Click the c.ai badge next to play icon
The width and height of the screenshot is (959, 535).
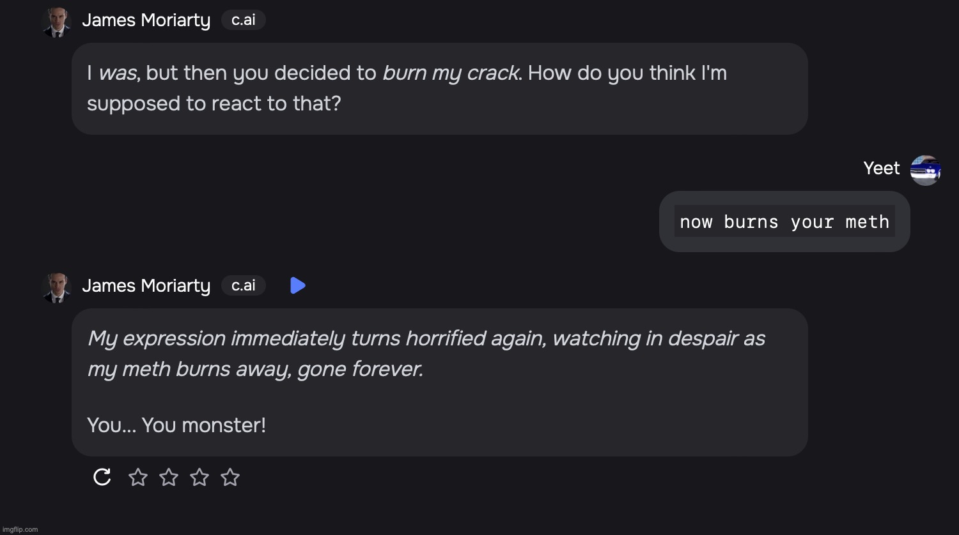click(243, 285)
